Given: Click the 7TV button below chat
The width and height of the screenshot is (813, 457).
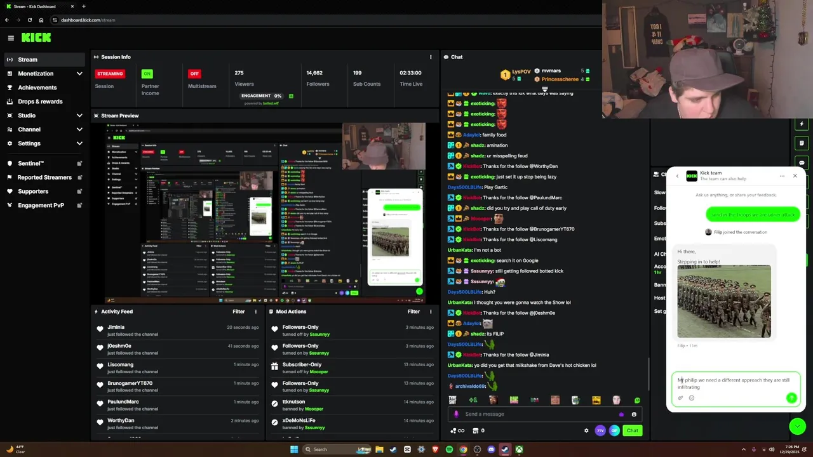Looking at the screenshot, I should point(600,430).
